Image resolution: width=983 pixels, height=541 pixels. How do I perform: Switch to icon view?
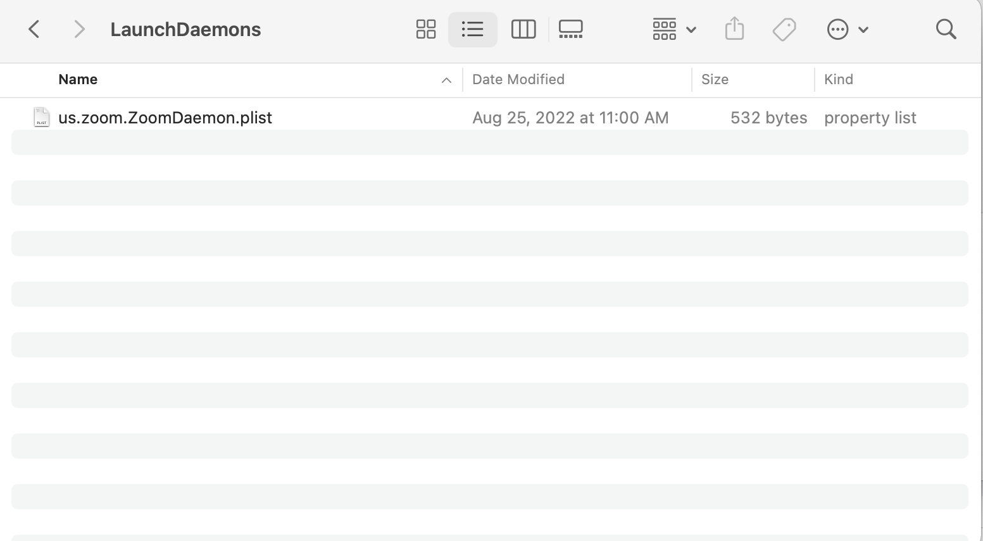[426, 29]
